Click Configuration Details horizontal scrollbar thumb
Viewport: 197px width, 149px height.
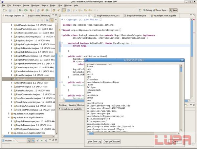[x=91, y=134]
